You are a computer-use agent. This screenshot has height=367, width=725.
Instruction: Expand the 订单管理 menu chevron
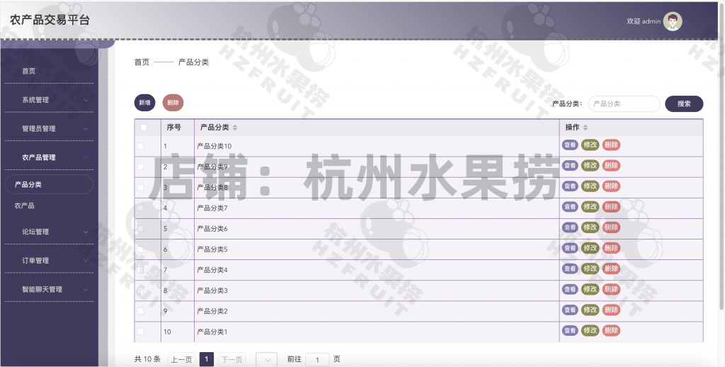[x=86, y=261]
